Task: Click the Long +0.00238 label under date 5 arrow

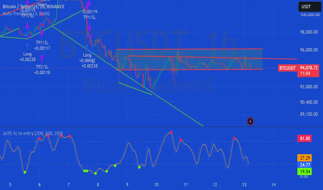Action: point(27,57)
